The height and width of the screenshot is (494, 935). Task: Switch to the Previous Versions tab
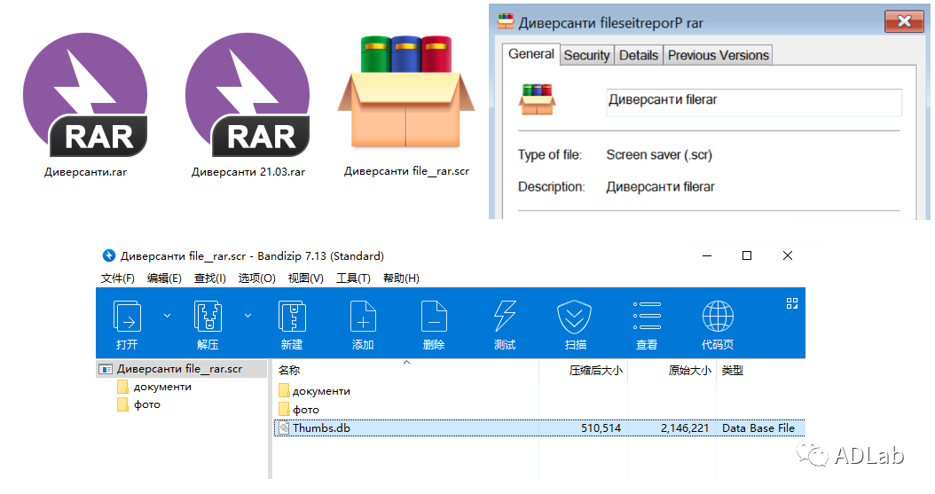point(718,55)
